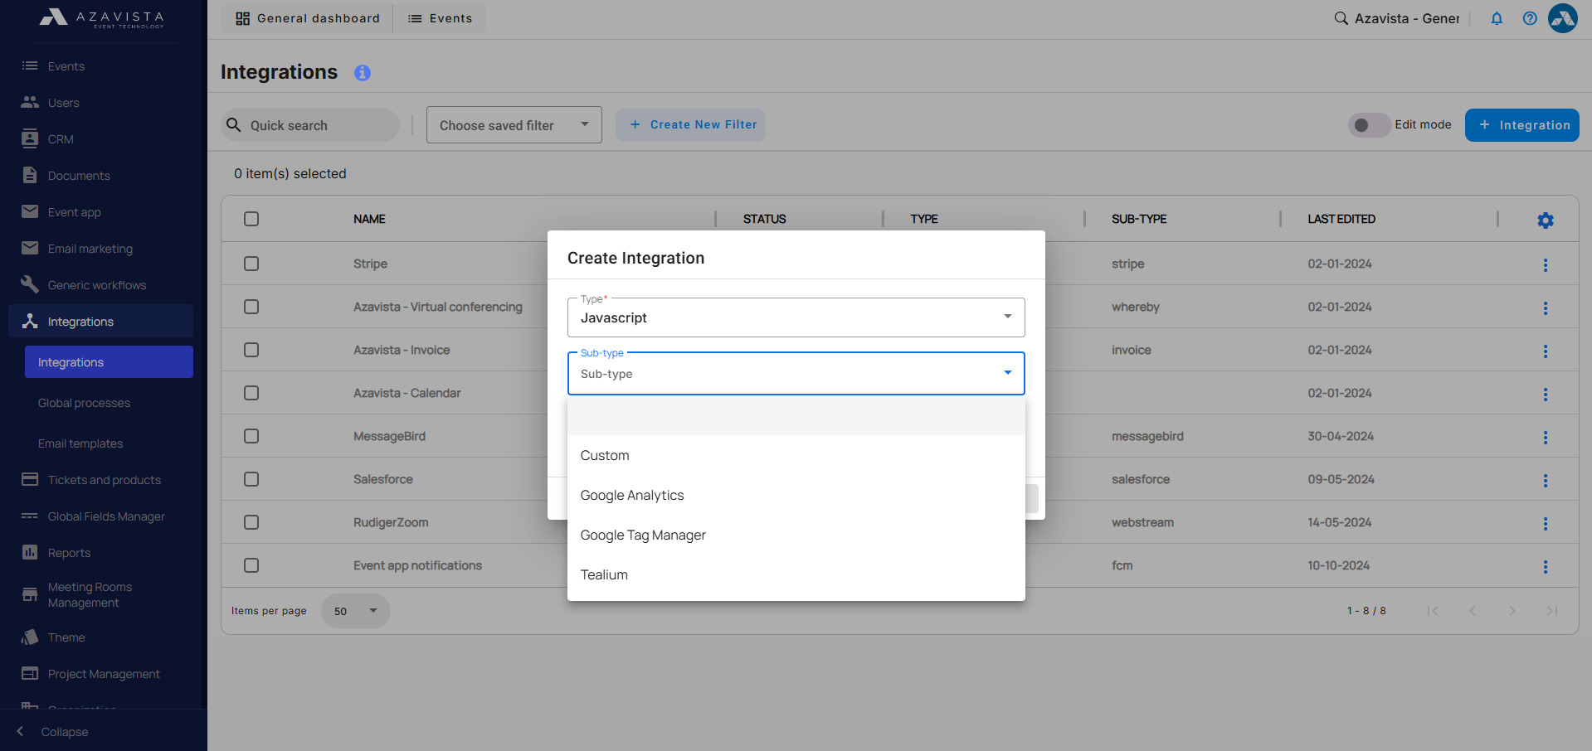Open the Users sidebar icon
Screen dimensions: 1592x751
pyautogui.click(x=30, y=102)
